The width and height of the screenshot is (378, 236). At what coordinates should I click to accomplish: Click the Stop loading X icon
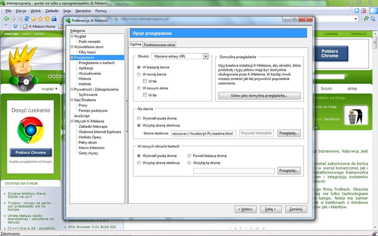coord(20,19)
